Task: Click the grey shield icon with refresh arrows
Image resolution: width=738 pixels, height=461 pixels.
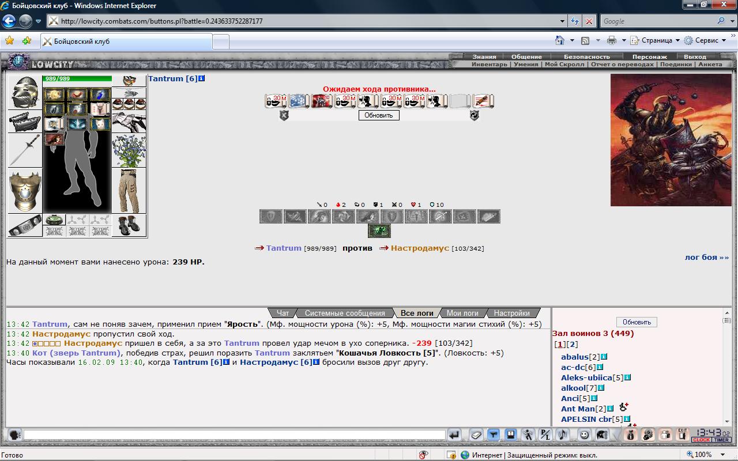Action: pos(474,115)
